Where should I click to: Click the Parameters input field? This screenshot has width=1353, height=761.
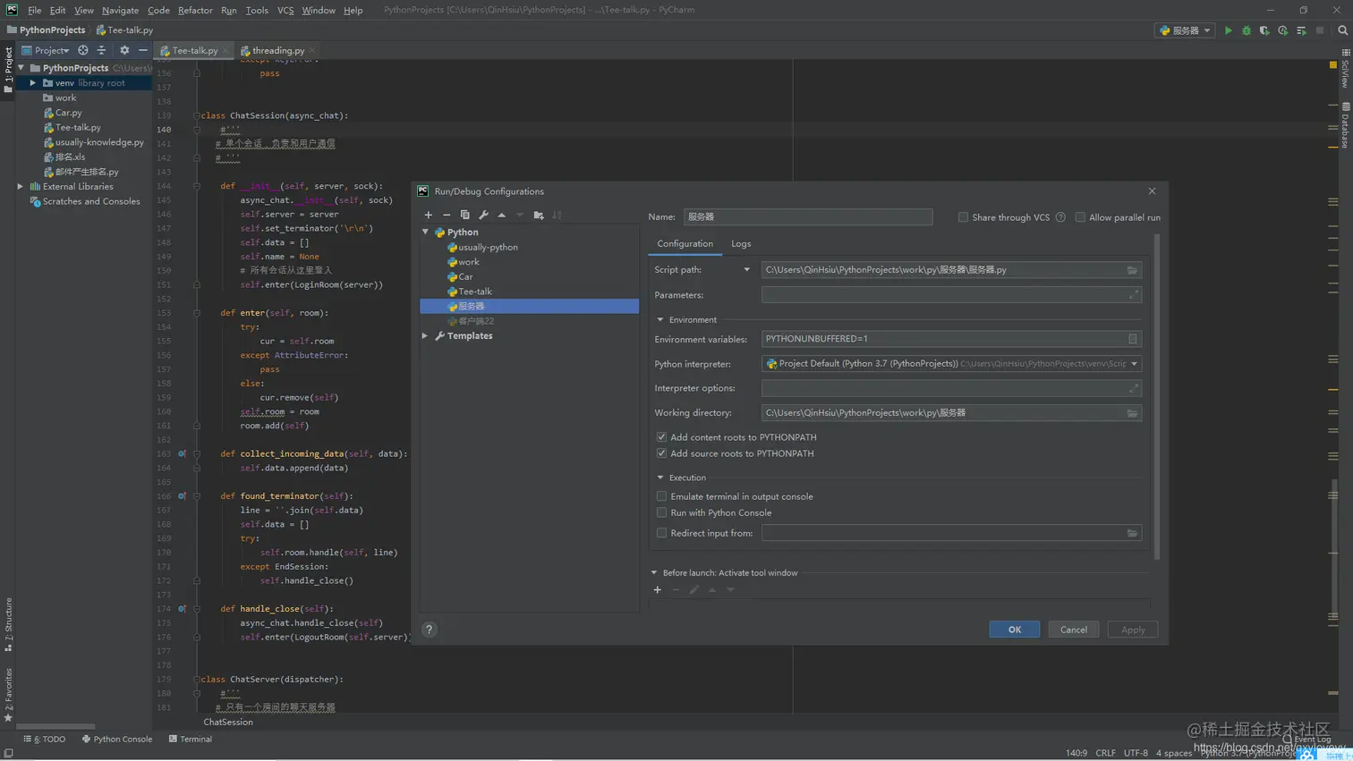coord(944,295)
